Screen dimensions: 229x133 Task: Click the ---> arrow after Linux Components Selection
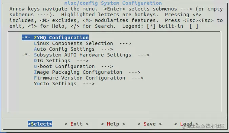tap(125, 43)
